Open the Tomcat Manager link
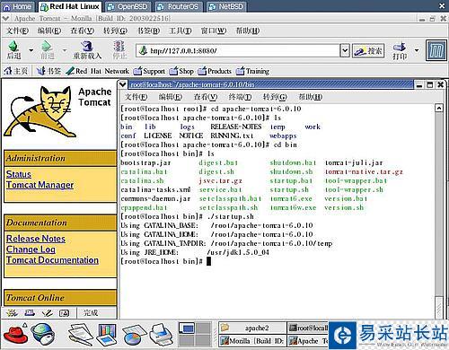The image size is (449, 350). [x=40, y=185]
